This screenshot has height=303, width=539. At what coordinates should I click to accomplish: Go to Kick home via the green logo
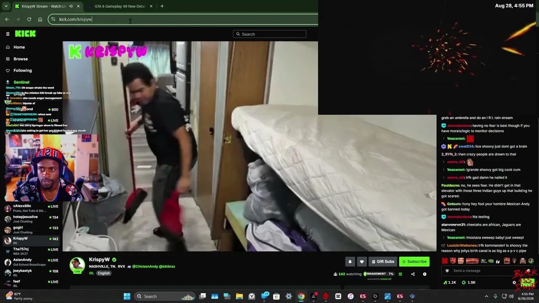tap(25, 34)
